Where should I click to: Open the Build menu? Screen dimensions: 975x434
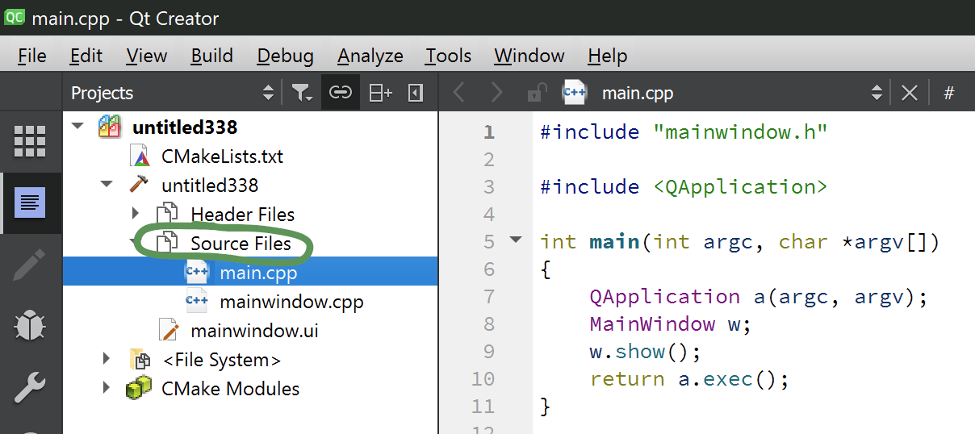pos(211,56)
